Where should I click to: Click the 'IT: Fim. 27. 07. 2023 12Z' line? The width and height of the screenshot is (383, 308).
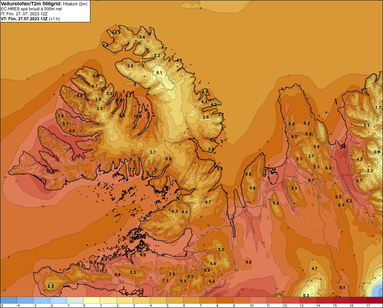[x=24, y=14]
